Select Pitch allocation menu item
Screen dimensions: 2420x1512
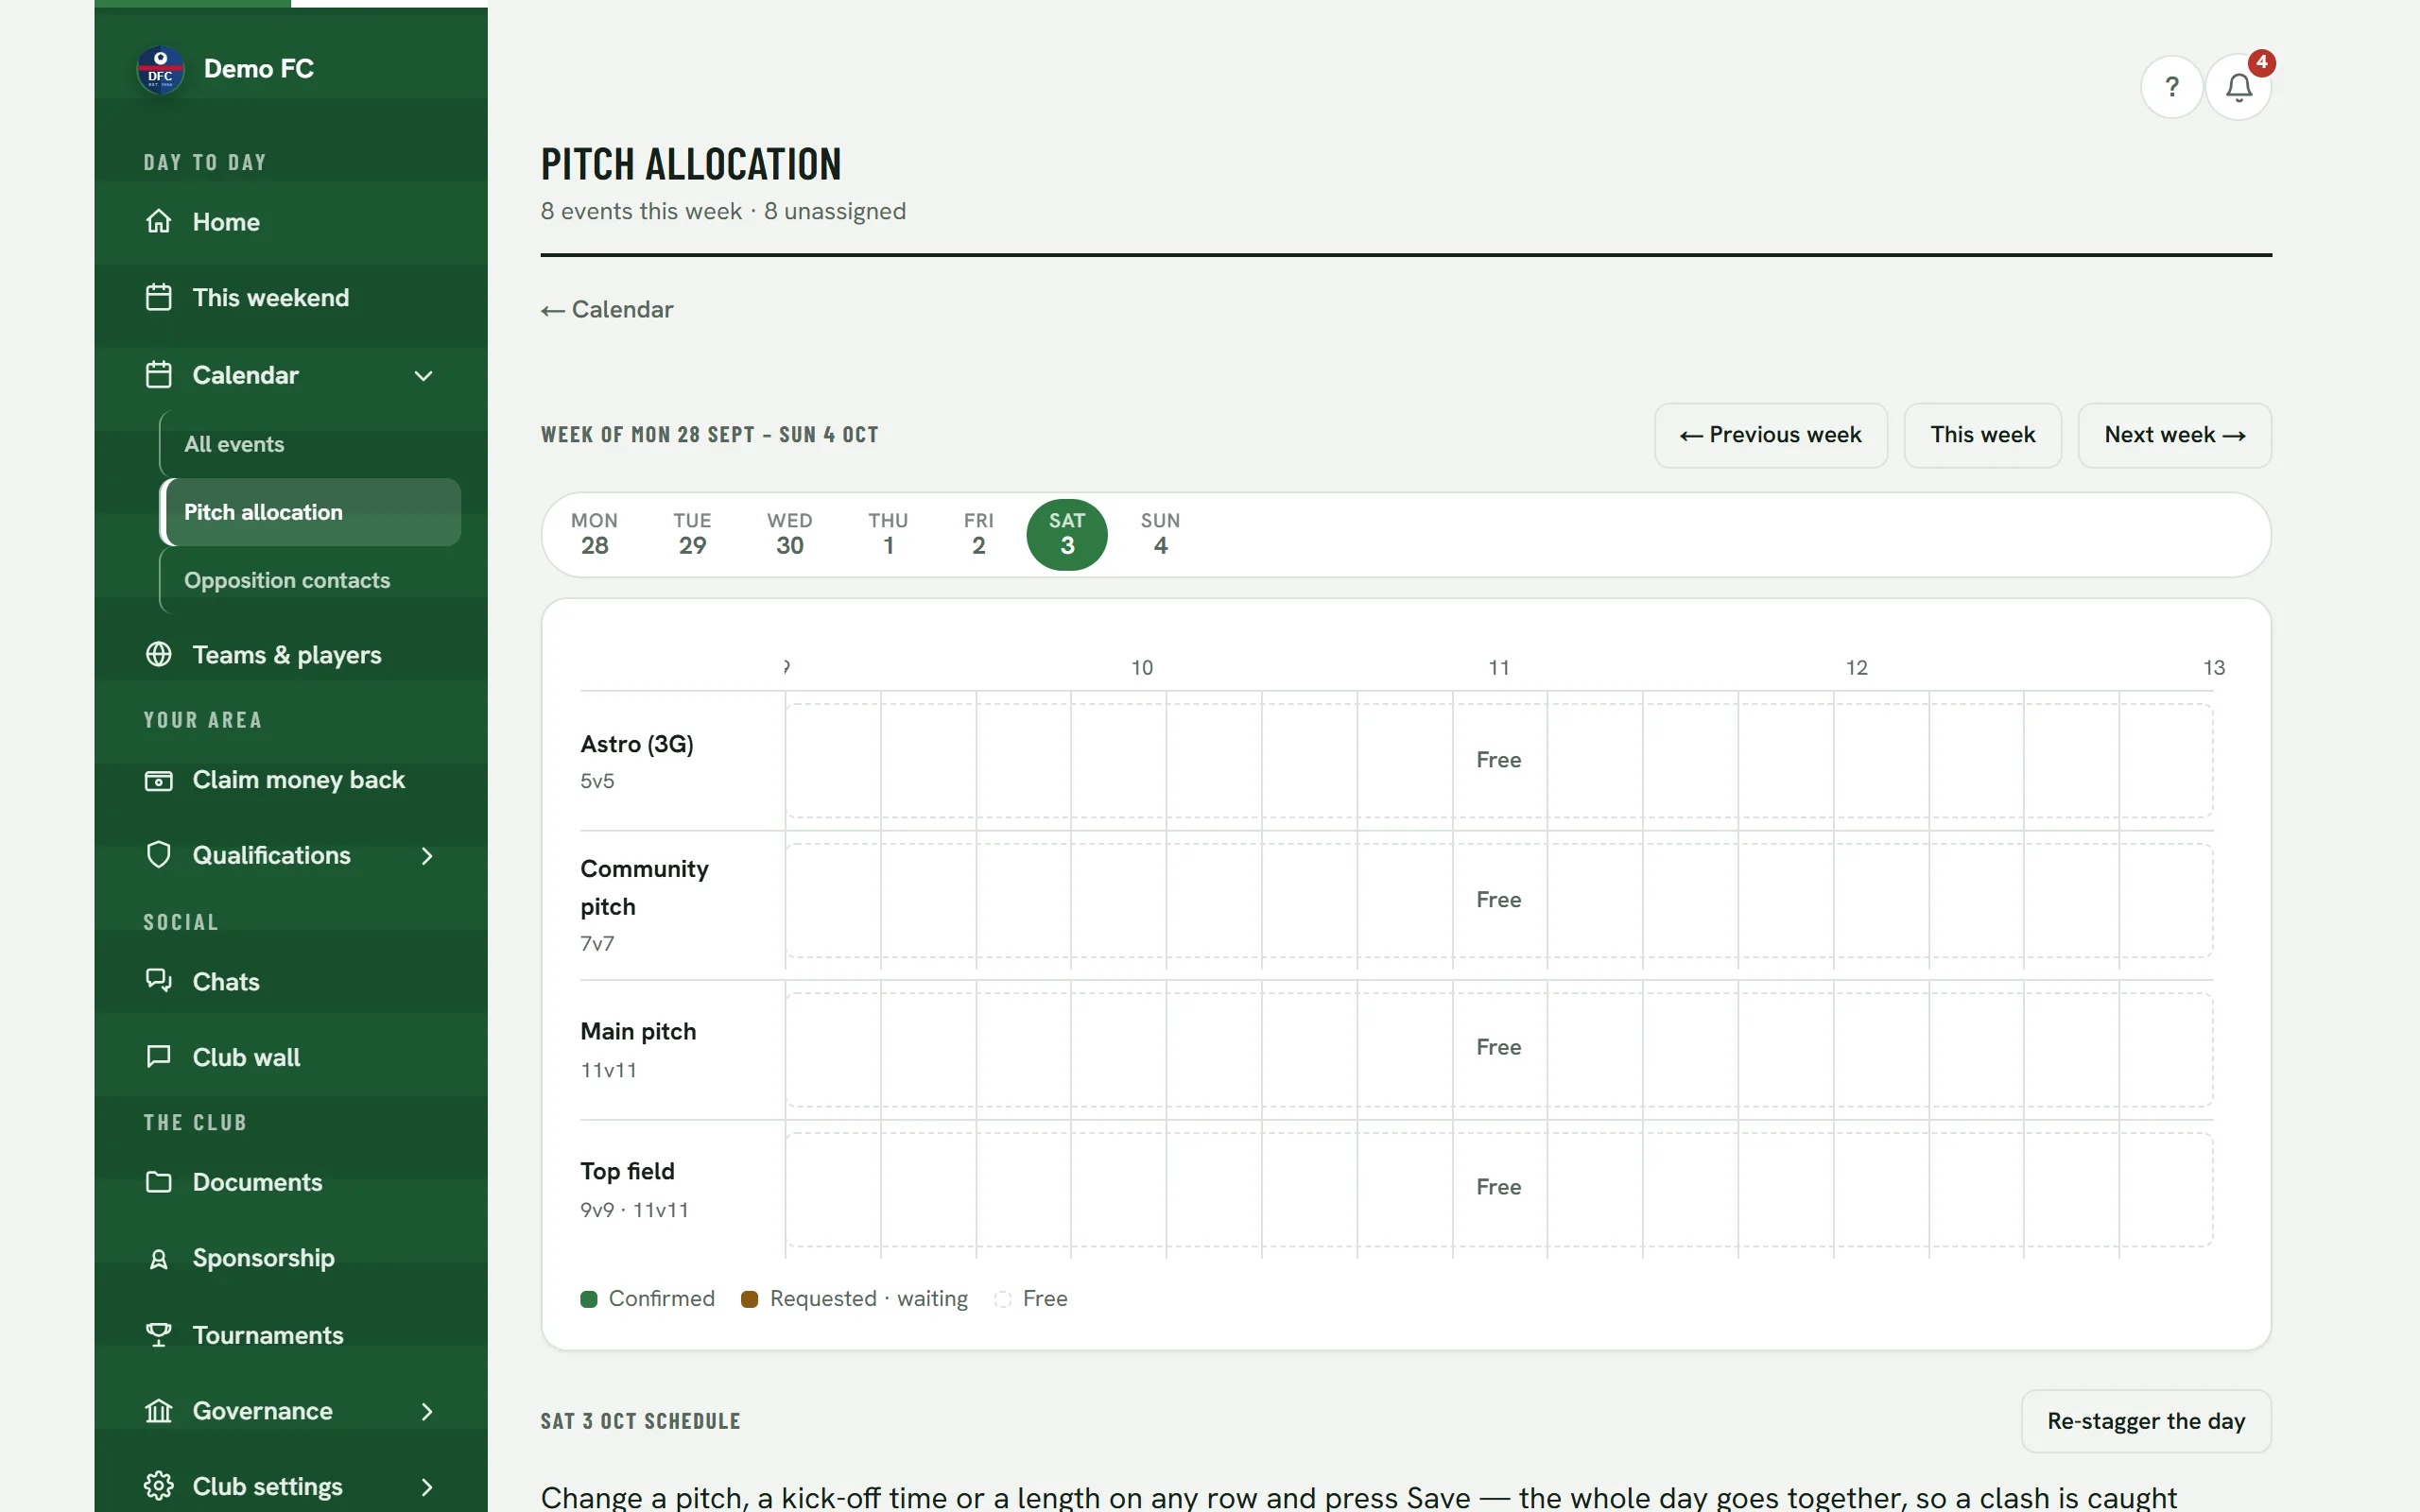311,512
